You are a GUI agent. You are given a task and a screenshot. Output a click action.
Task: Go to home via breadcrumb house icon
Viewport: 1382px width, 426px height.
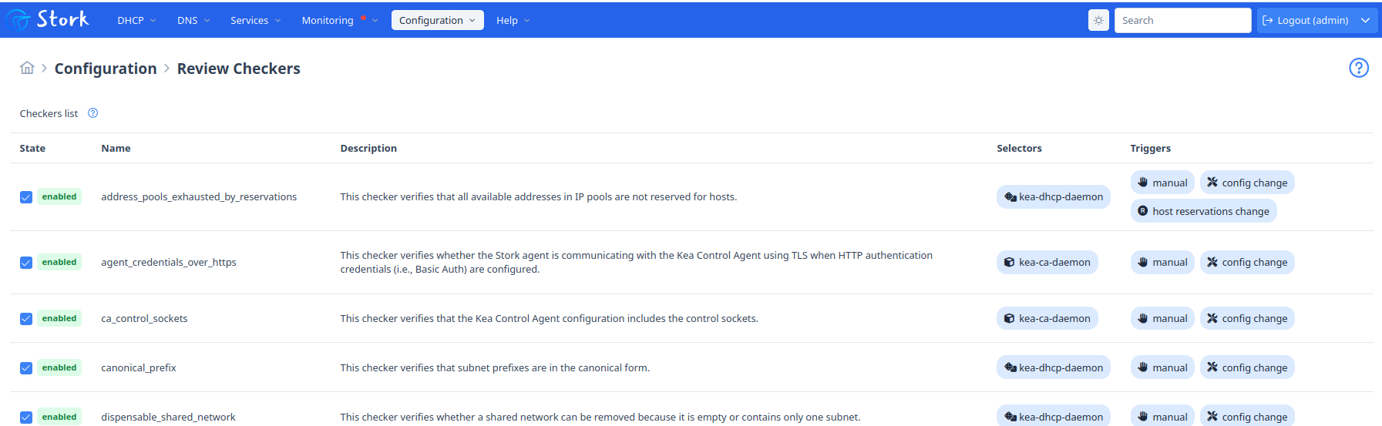tap(27, 68)
